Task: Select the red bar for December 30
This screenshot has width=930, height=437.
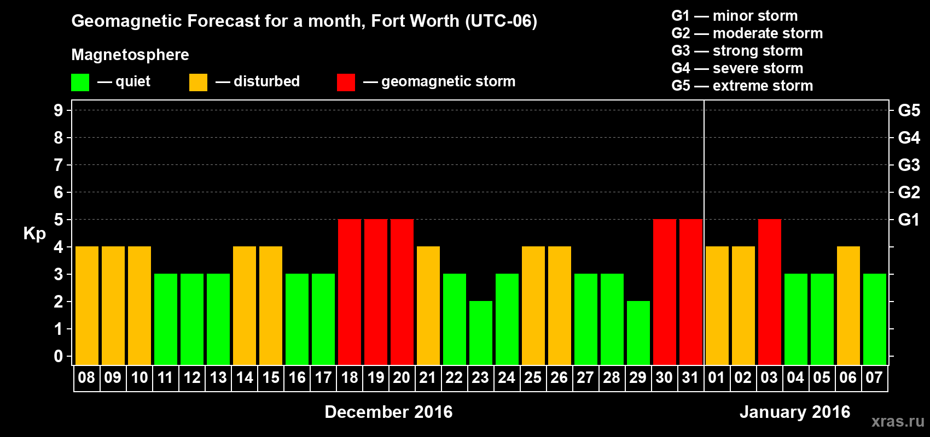Action: tap(665, 292)
